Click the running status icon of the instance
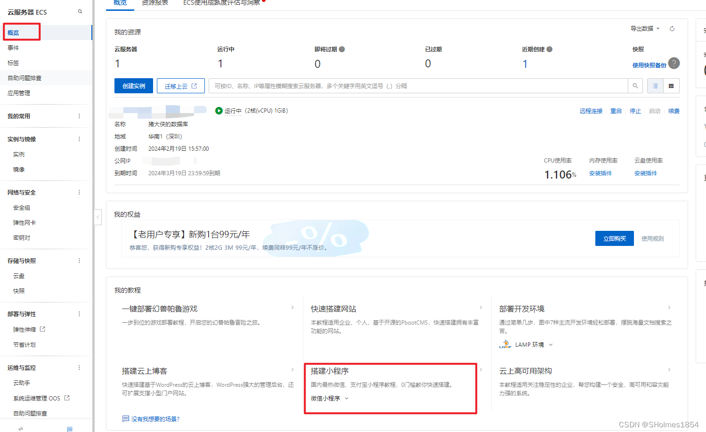 click(x=219, y=111)
